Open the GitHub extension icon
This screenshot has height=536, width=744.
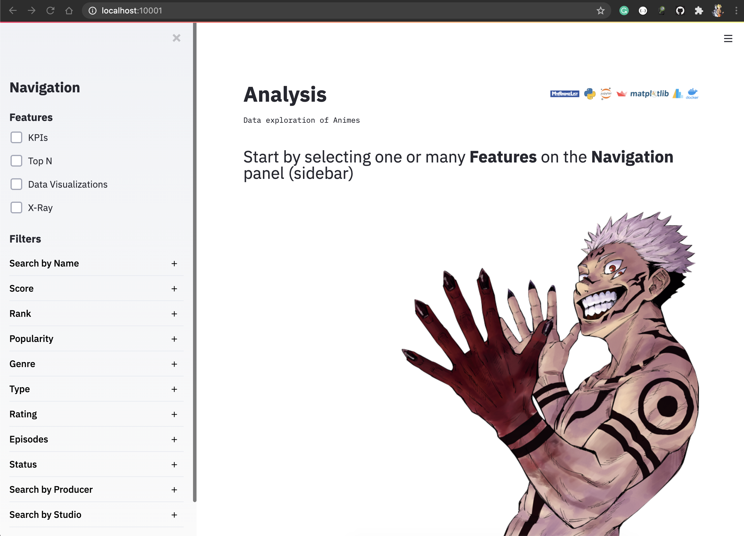[x=680, y=11]
